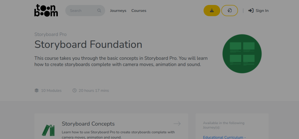
Task: Click the arrow on Storyboard Concepts card
Action: click(177, 124)
